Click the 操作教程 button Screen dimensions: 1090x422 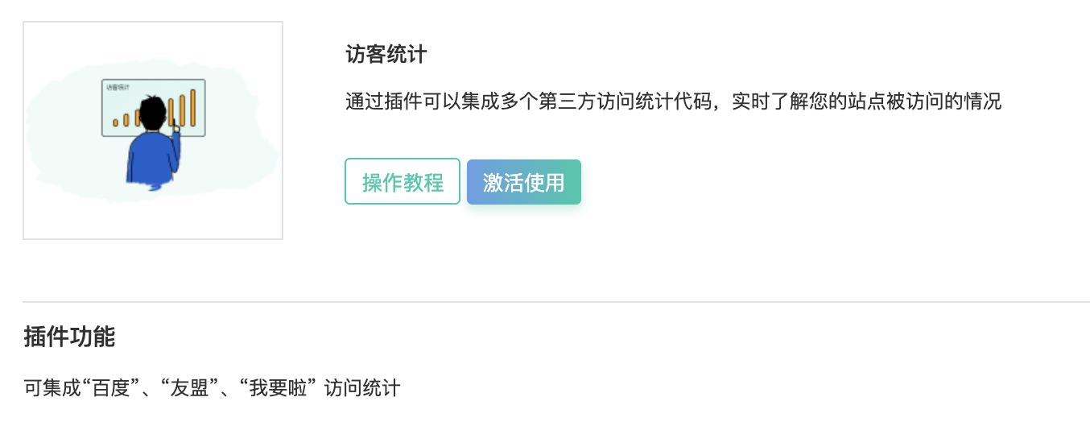pos(403,182)
